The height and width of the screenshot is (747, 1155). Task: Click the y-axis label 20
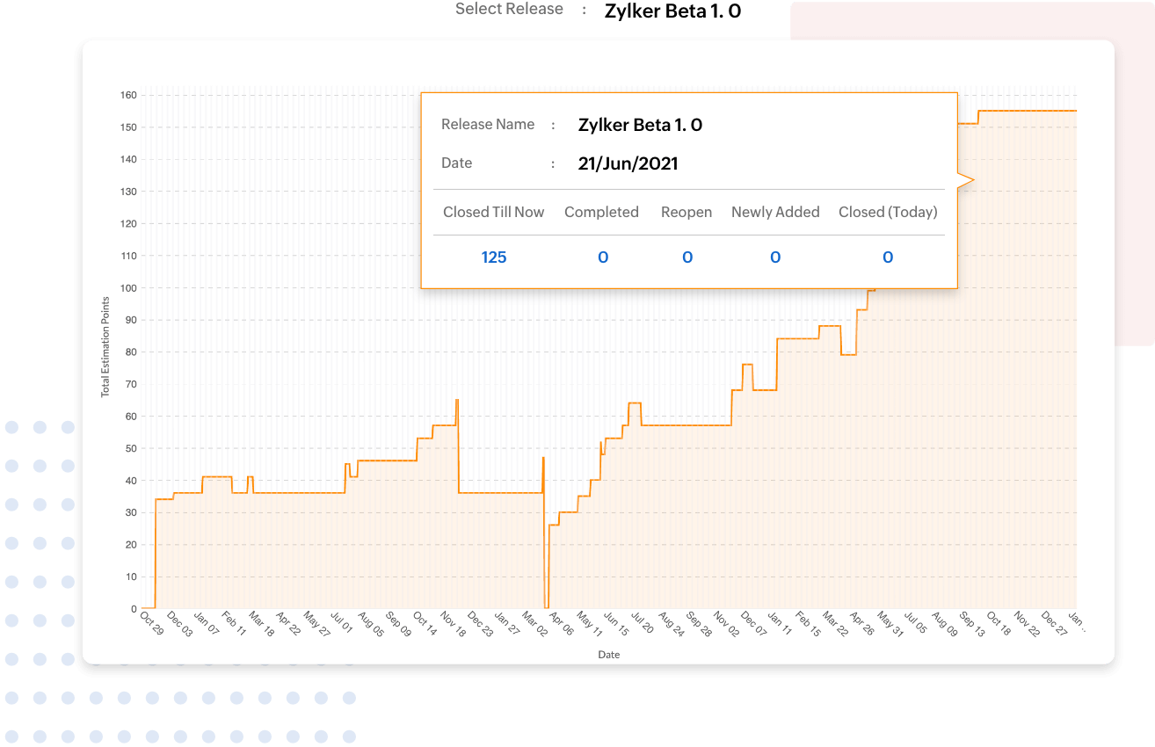[x=132, y=545]
